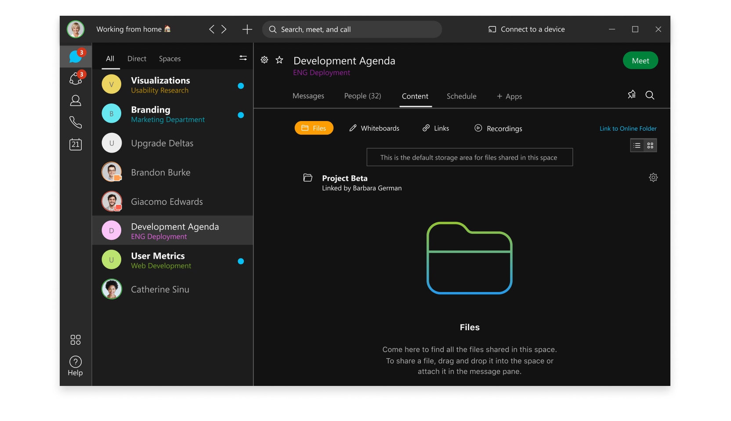
Task: Open space settings gear next to Development Agenda
Action: 264,60
